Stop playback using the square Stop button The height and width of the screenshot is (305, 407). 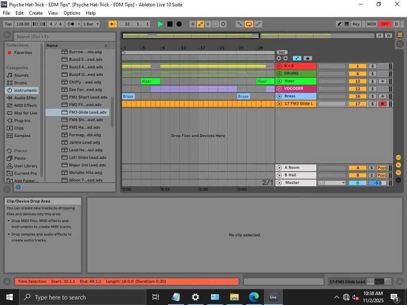tap(170, 24)
